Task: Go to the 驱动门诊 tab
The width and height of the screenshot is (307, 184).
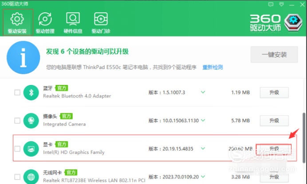Action: click(101, 23)
